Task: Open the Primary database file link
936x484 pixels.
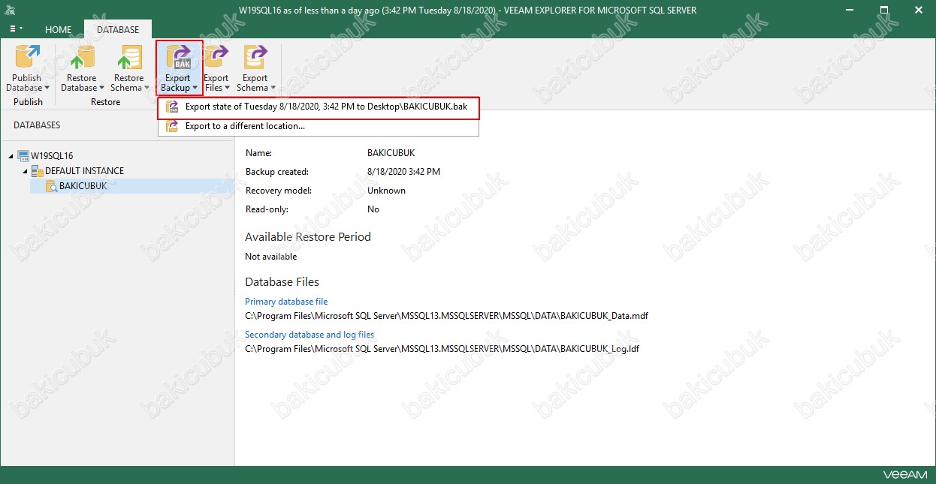Action: coord(286,302)
